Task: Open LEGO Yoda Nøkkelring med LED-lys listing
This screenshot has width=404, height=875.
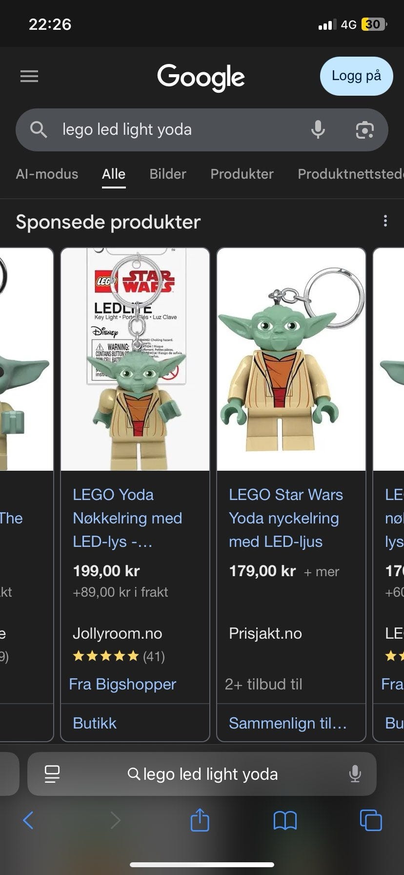Action: coord(127,518)
